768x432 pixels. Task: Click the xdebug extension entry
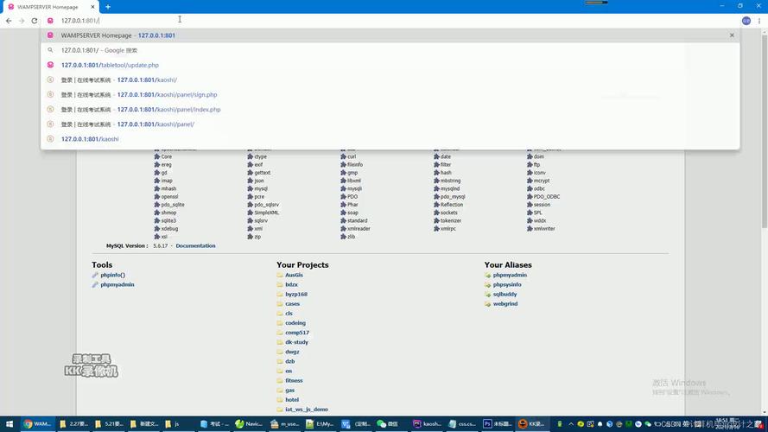[x=169, y=229]
